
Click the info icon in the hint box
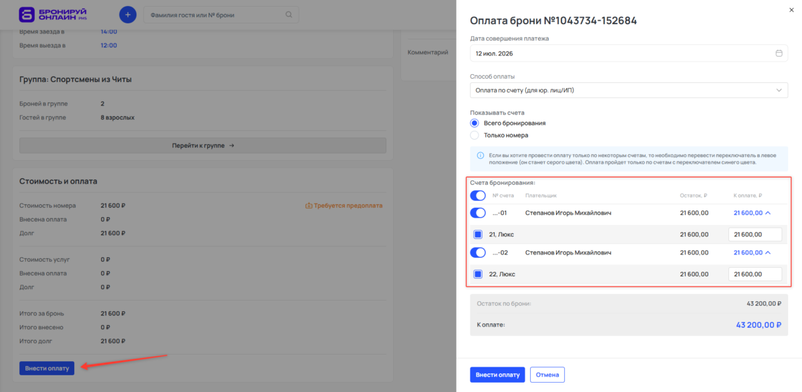click(x=481, y=155)
